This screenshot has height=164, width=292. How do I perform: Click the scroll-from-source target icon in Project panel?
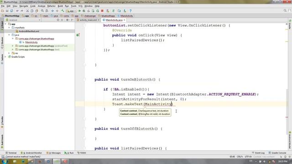[58, 20]
